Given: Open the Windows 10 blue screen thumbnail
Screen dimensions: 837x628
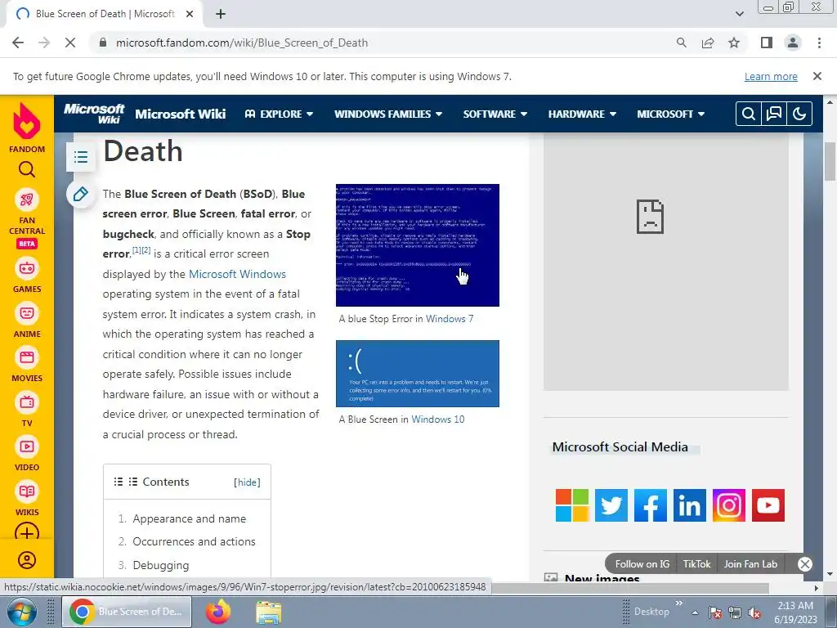Looking at the screenshot, I should (418, 374).
